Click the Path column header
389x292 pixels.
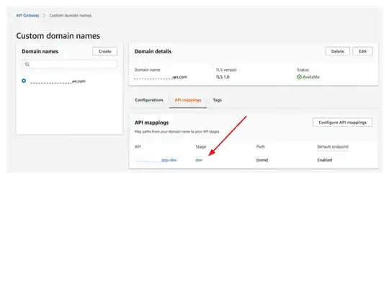[261, 147]
